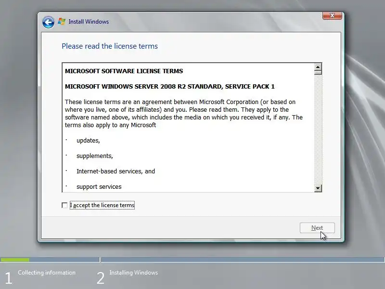Click the green setup progress bar segment

[x=15, y=260]
